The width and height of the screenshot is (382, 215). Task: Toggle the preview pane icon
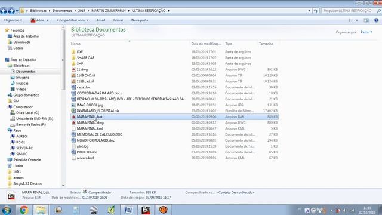(366, 20)
